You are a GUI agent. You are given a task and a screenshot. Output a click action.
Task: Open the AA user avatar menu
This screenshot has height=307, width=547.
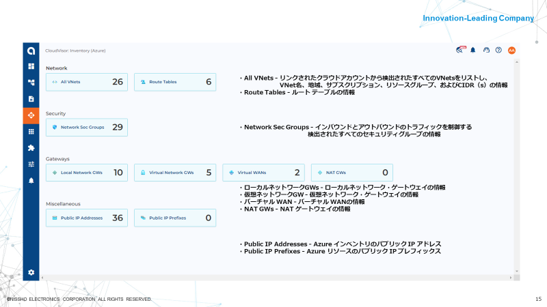pos(511,50)
